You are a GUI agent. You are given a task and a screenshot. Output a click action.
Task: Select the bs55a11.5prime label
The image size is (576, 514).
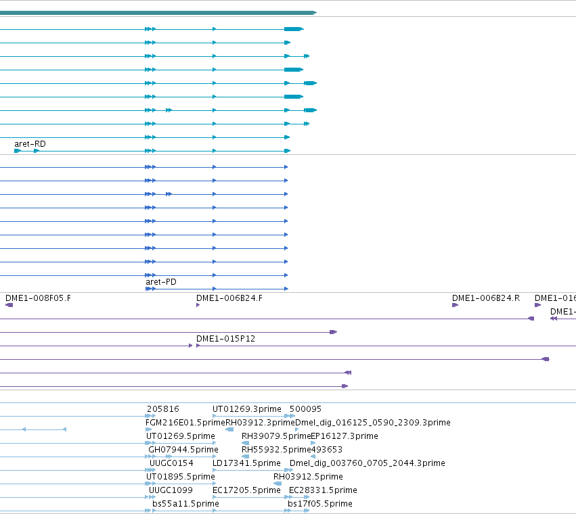[185, 504]
